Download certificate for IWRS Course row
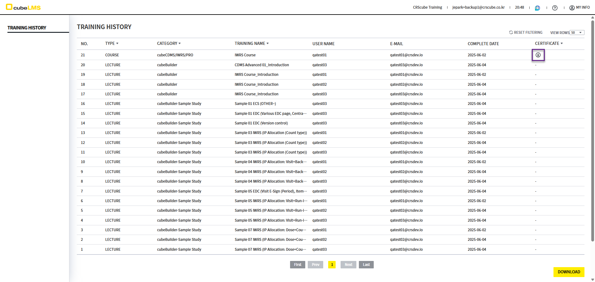The height and width of the screenshot is (282, 595). point(538,55)
